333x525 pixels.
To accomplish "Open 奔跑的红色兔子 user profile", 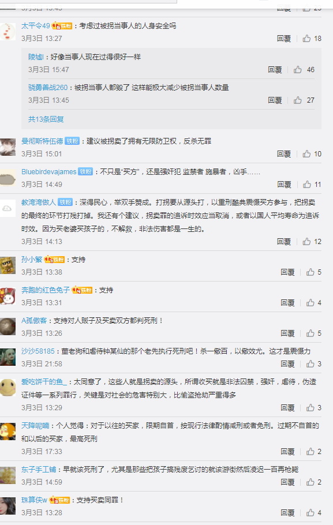I will point(46,290).
